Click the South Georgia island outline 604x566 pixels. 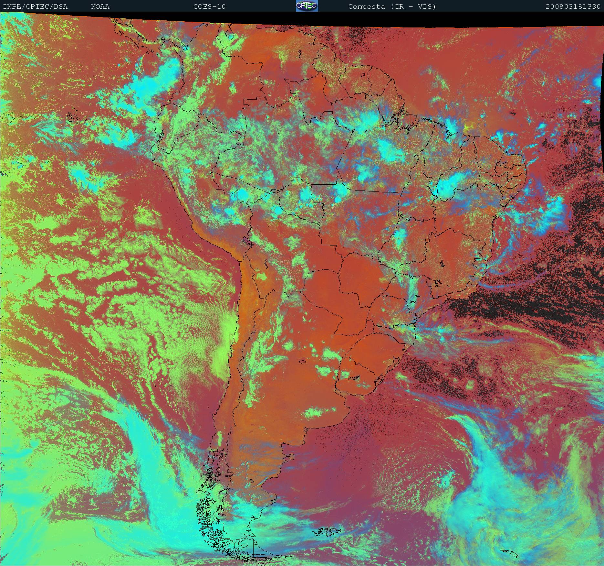[510, 553]
